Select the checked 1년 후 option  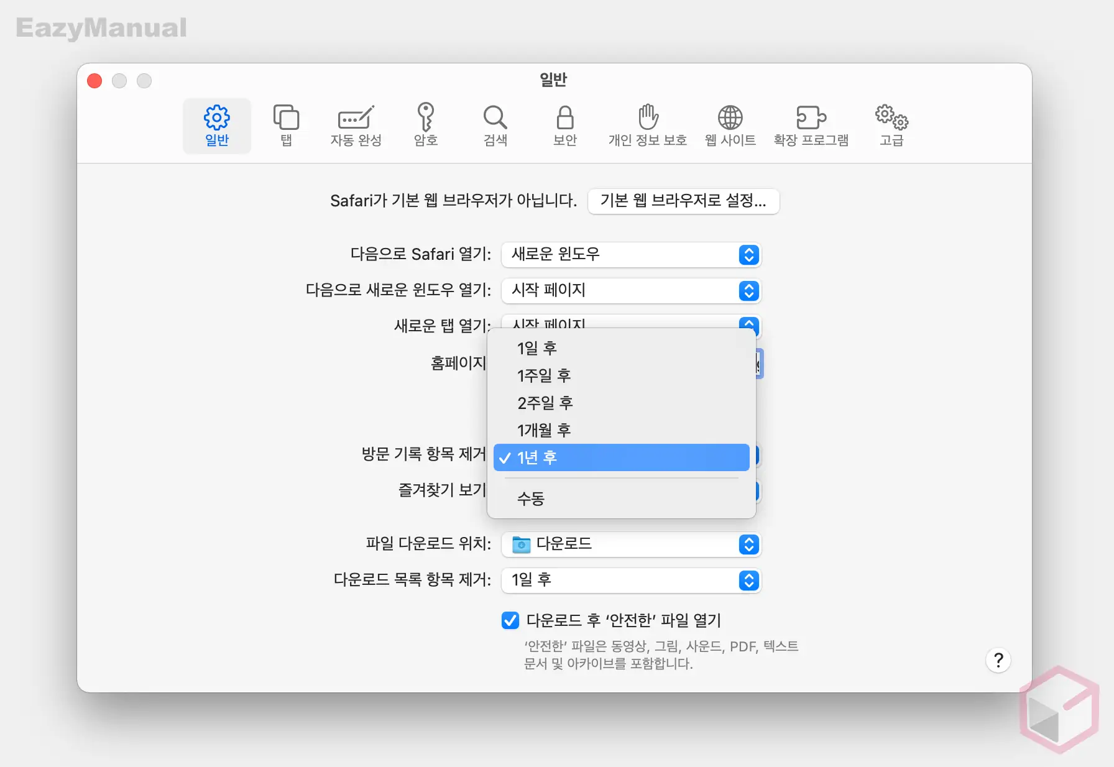coord(622,457)
